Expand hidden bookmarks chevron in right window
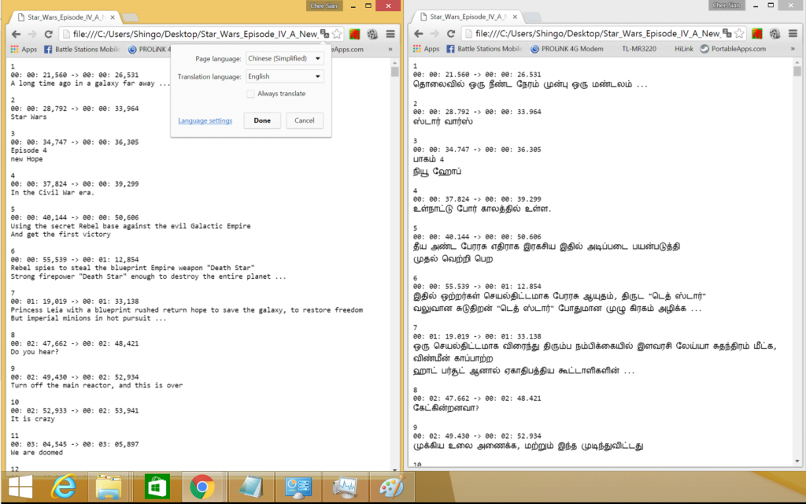The height and width of the screenshot is (504, 806). pos(793,49)
